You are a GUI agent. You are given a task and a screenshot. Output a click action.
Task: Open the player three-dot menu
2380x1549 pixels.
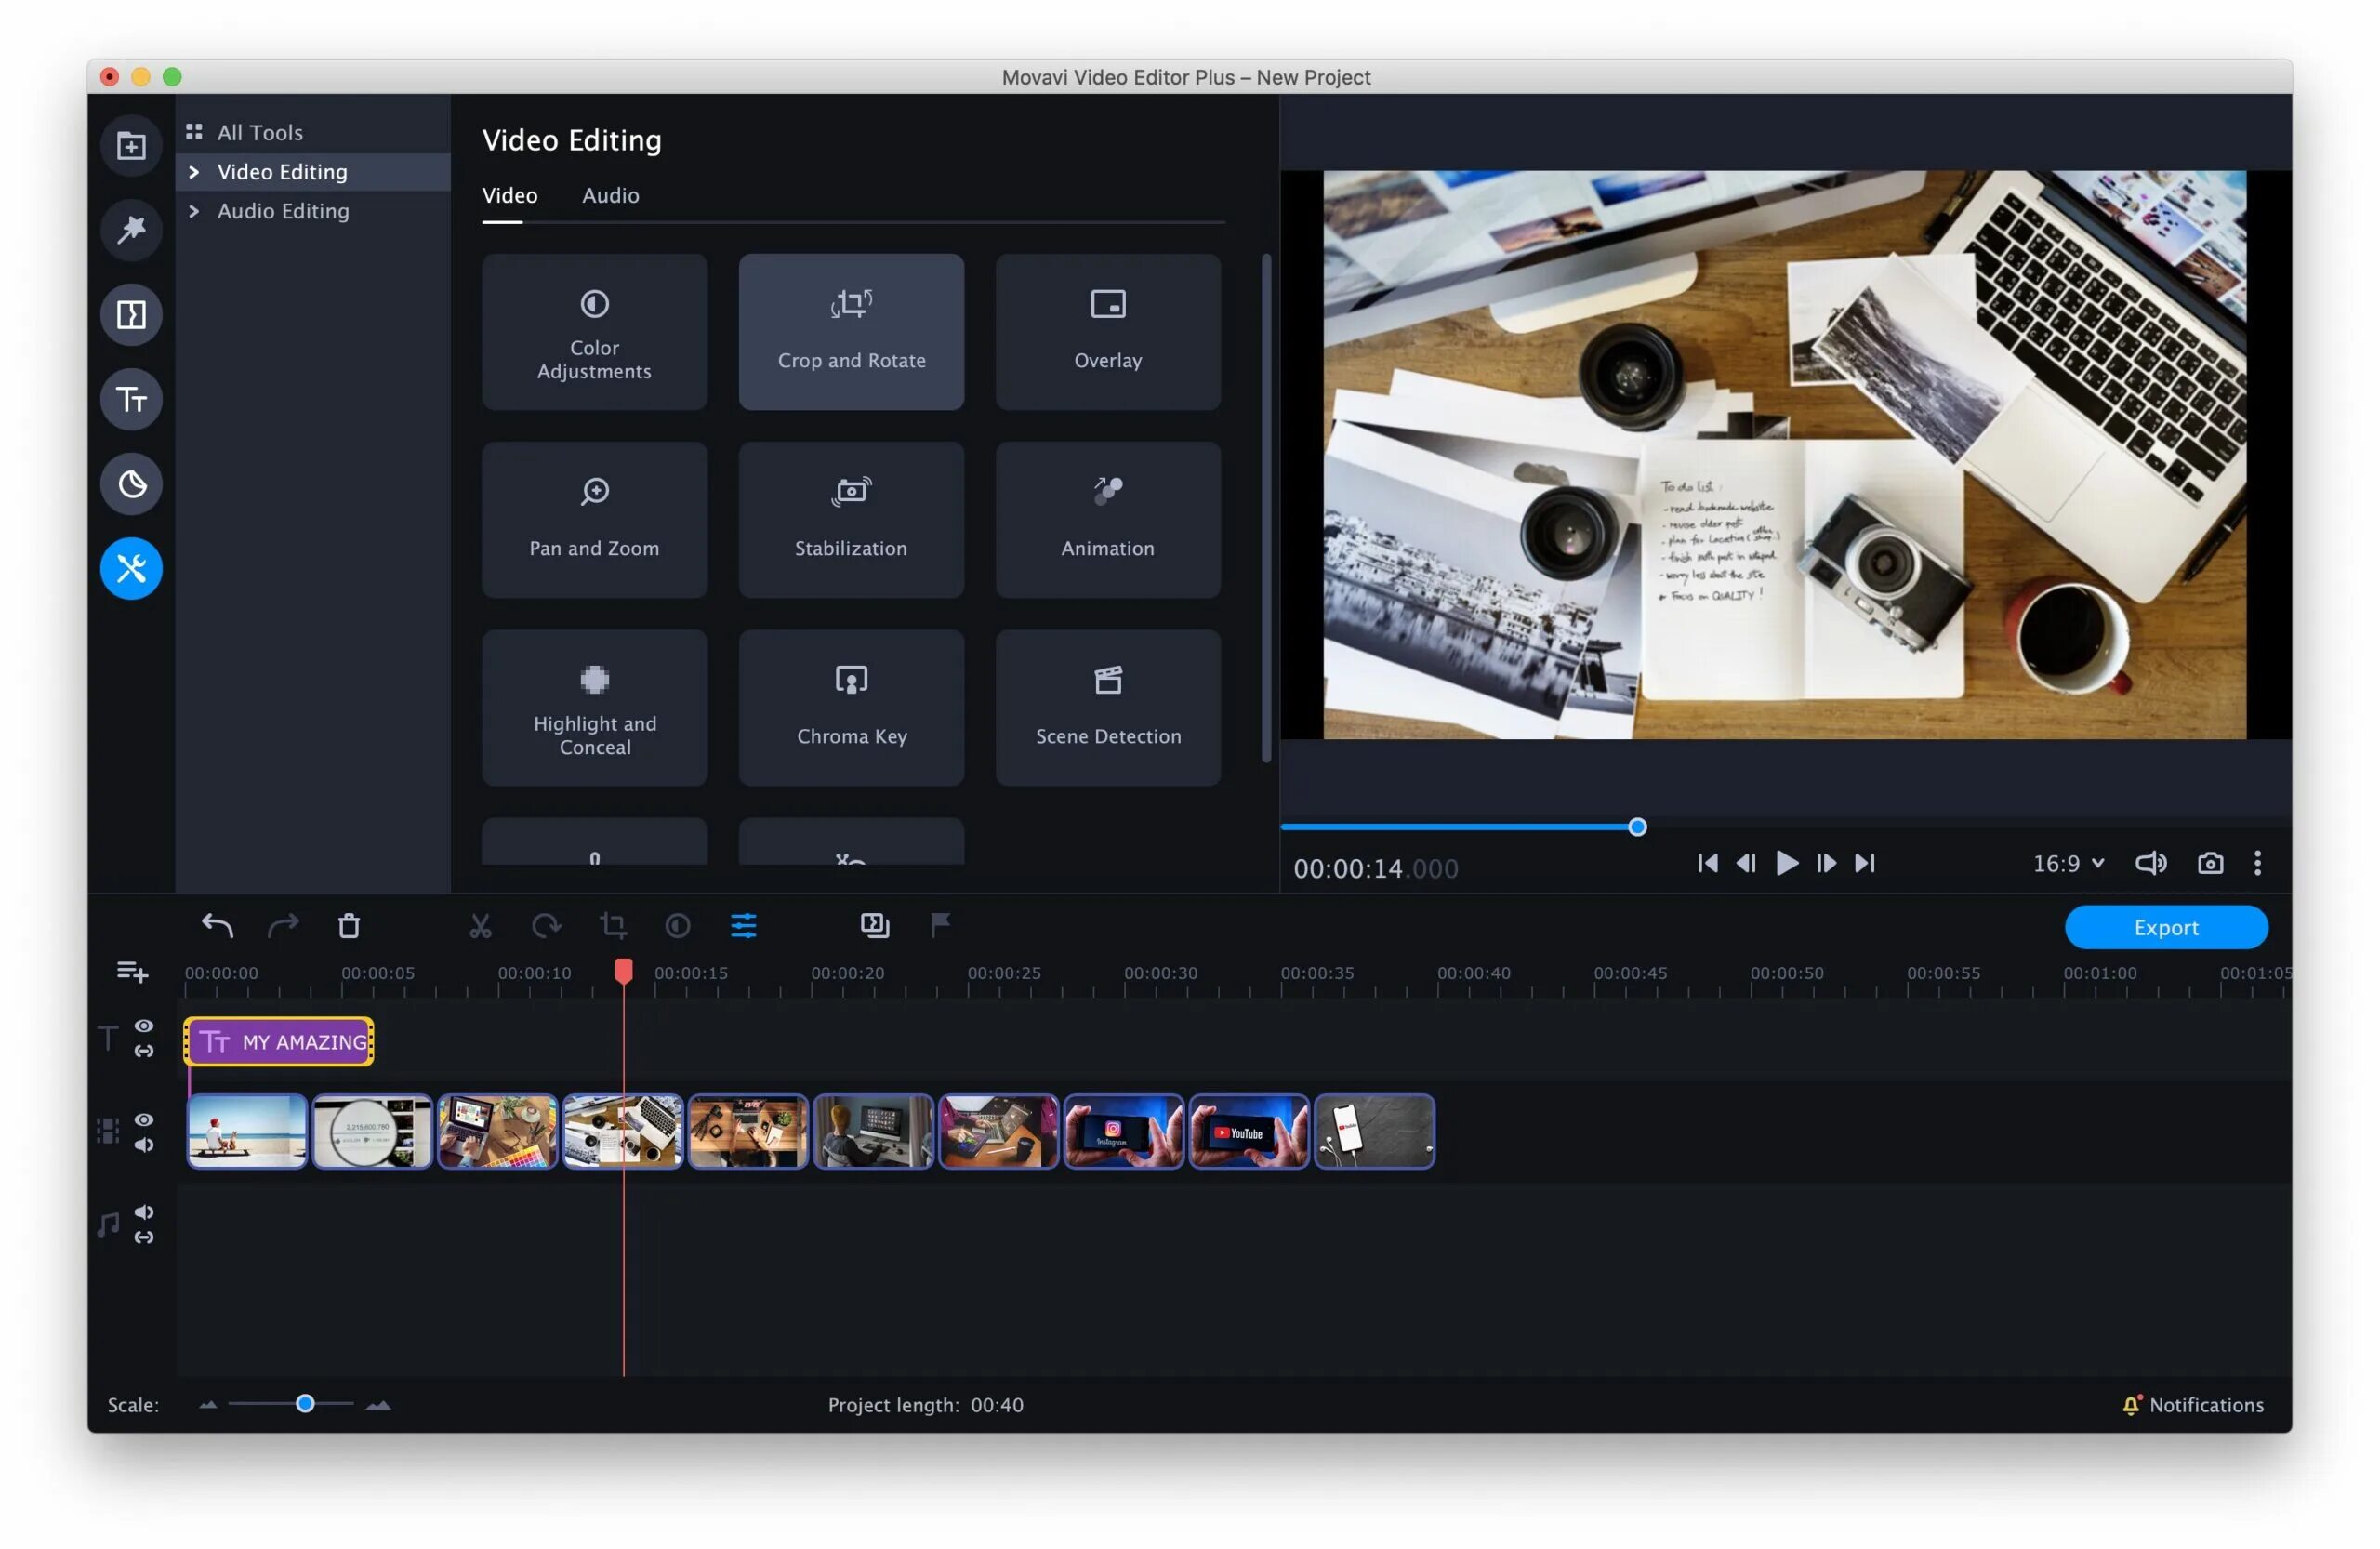[x=2257, y=863]
